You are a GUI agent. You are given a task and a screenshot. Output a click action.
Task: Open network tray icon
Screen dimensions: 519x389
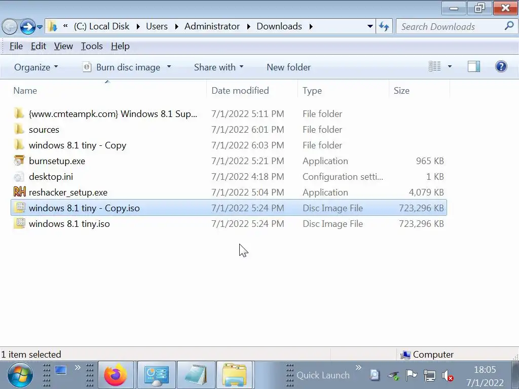[430, 375]
